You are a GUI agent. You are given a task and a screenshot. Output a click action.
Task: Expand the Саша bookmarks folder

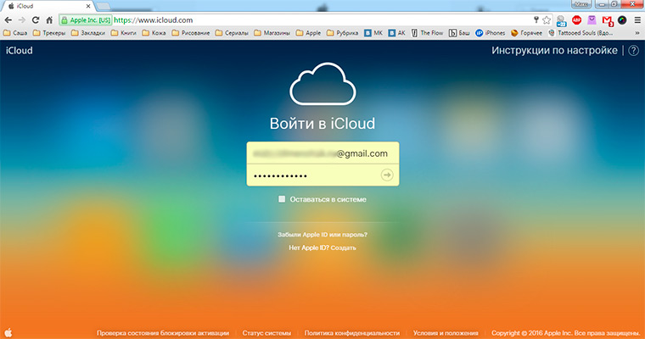point(15,33)
